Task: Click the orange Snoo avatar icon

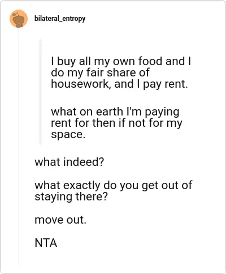Action: point(19,19)
